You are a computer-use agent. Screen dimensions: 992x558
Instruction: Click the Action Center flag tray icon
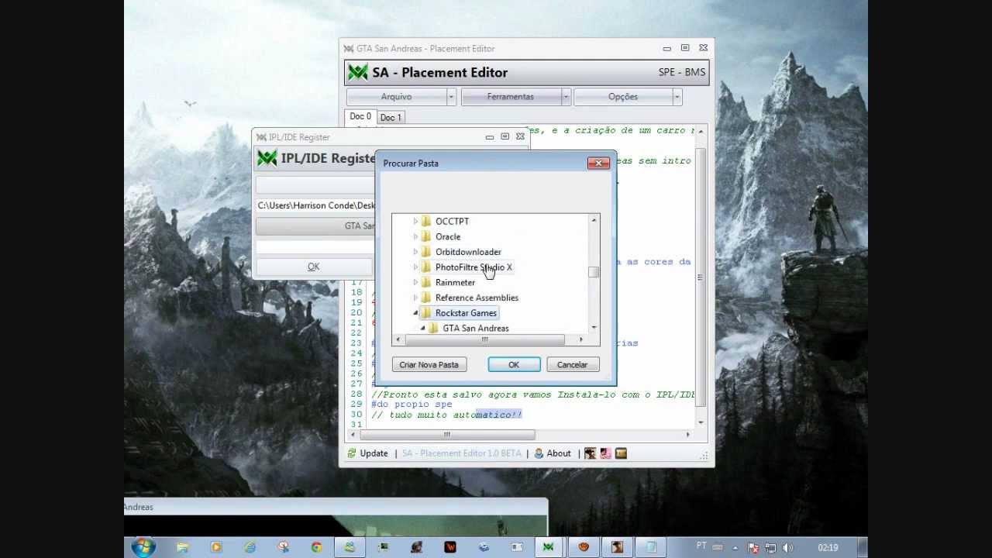[753, 548]
